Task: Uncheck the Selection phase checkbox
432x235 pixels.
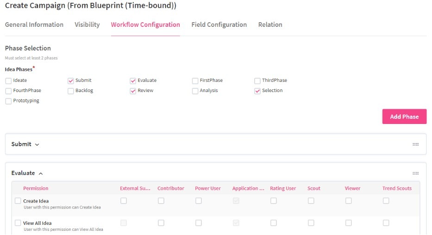Action: (257, 91)
